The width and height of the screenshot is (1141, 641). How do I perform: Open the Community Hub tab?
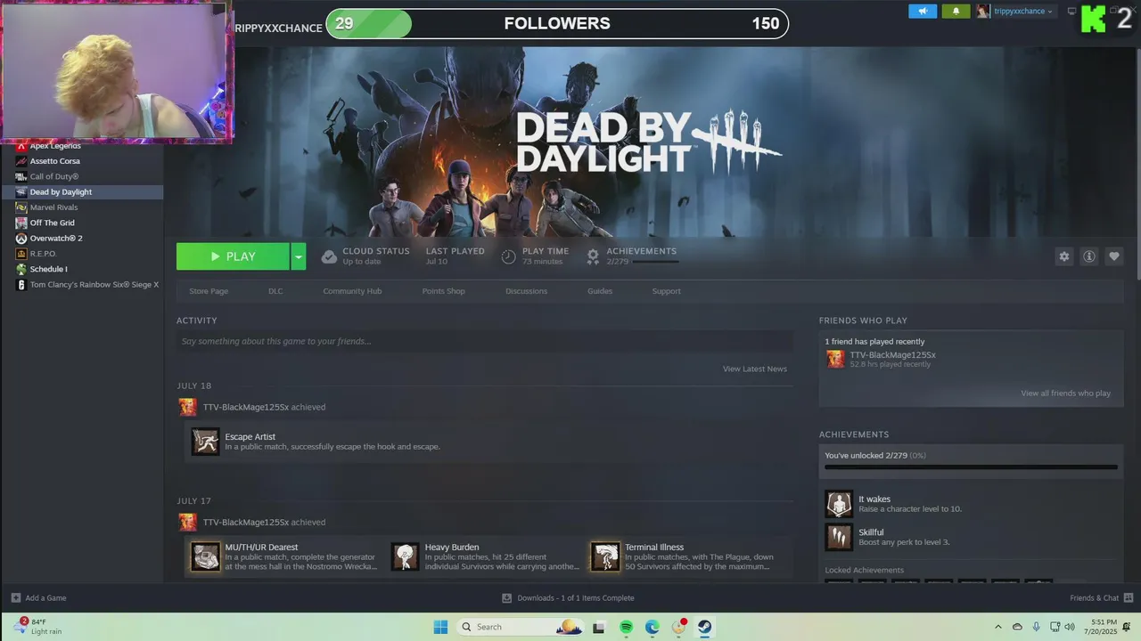tap(352, 291)
